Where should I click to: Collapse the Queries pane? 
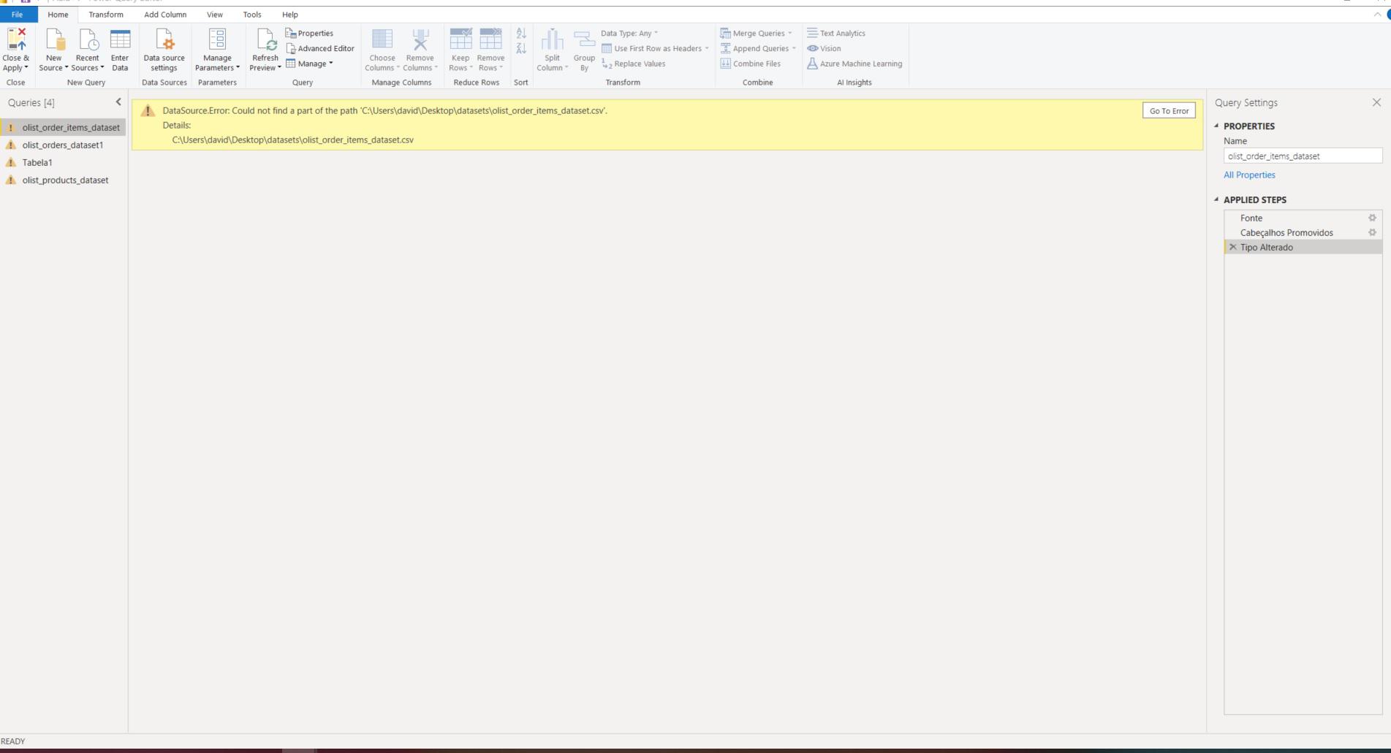click(x=118, y=102)
